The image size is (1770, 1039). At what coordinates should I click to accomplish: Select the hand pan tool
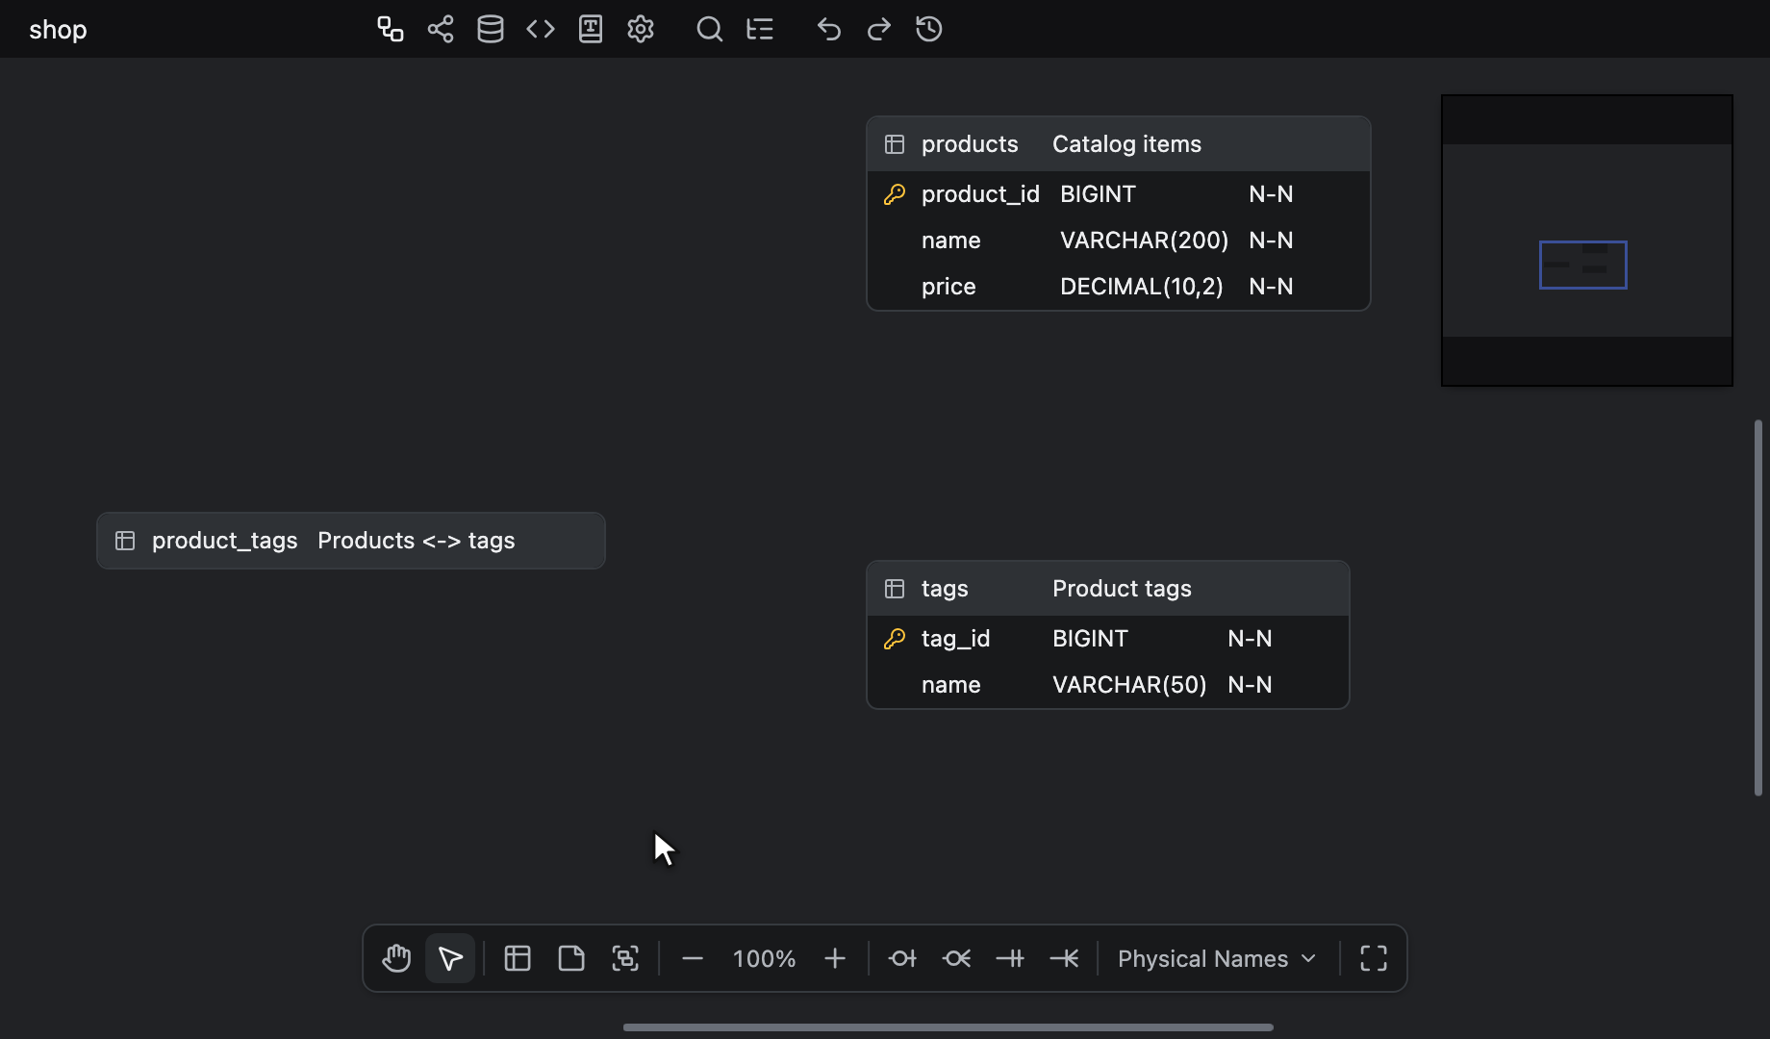coord(396,958)
